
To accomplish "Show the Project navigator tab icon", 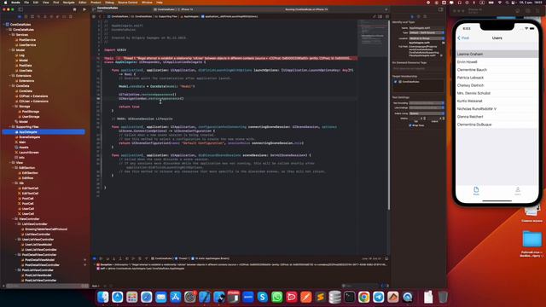I will (x=20, y=16).
